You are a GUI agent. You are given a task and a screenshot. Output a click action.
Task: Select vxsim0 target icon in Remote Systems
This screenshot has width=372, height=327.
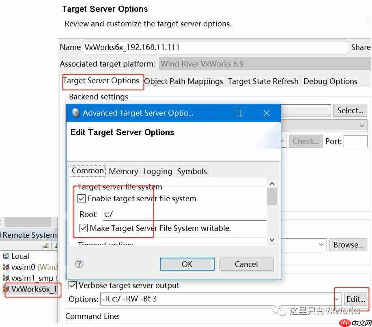pyautogui.click(x=6, y=267)
